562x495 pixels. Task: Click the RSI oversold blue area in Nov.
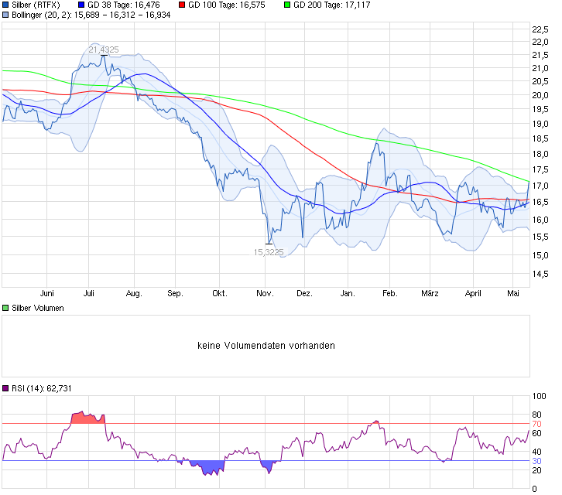pos(268,466)
